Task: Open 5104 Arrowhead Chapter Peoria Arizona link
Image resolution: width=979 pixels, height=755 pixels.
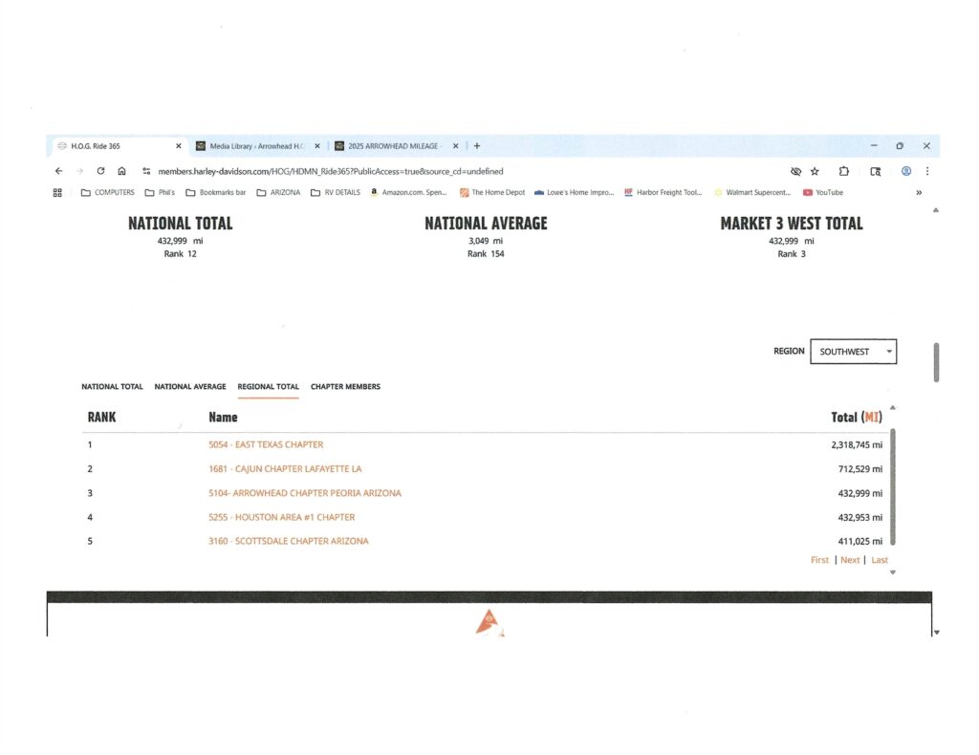Action: click(x=305, y=493)
